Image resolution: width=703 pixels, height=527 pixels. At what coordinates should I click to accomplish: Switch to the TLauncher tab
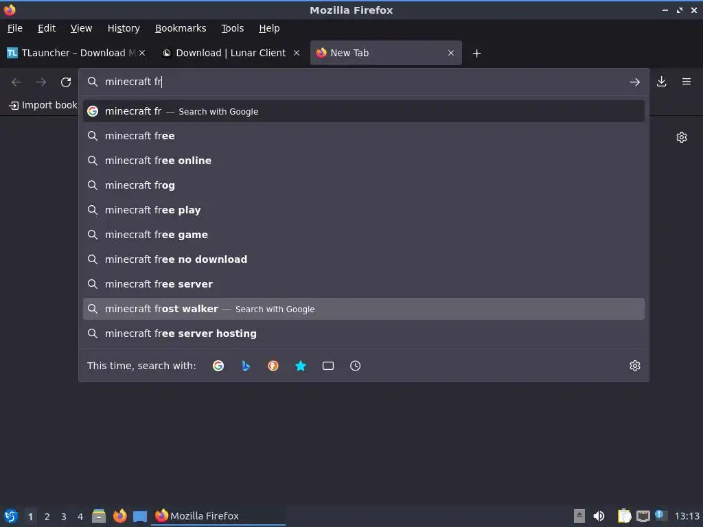tap(71, 53)
